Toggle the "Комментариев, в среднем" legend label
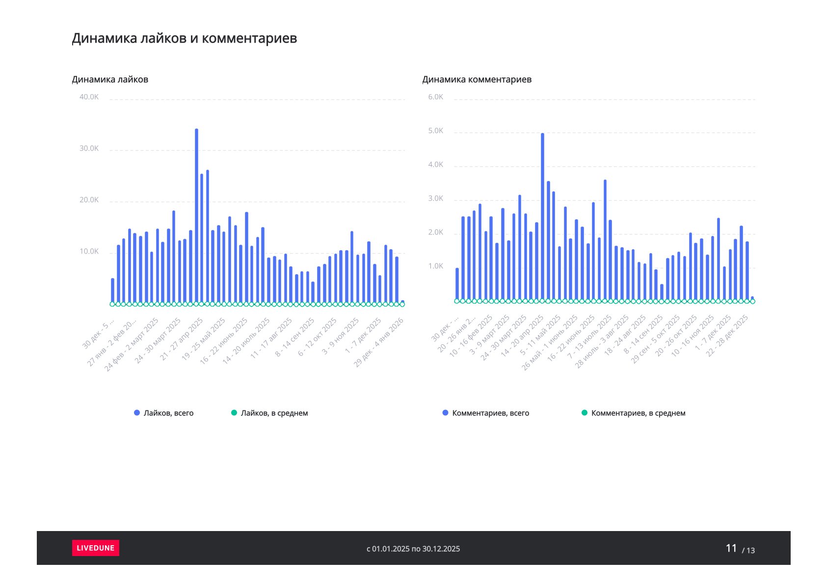Image resolution: width=826 pixels, height=584 pixels. (x=638, y=413)
